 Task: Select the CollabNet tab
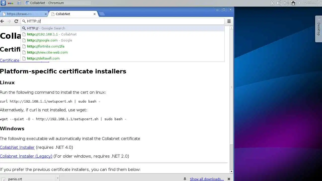tap(73, 14)
